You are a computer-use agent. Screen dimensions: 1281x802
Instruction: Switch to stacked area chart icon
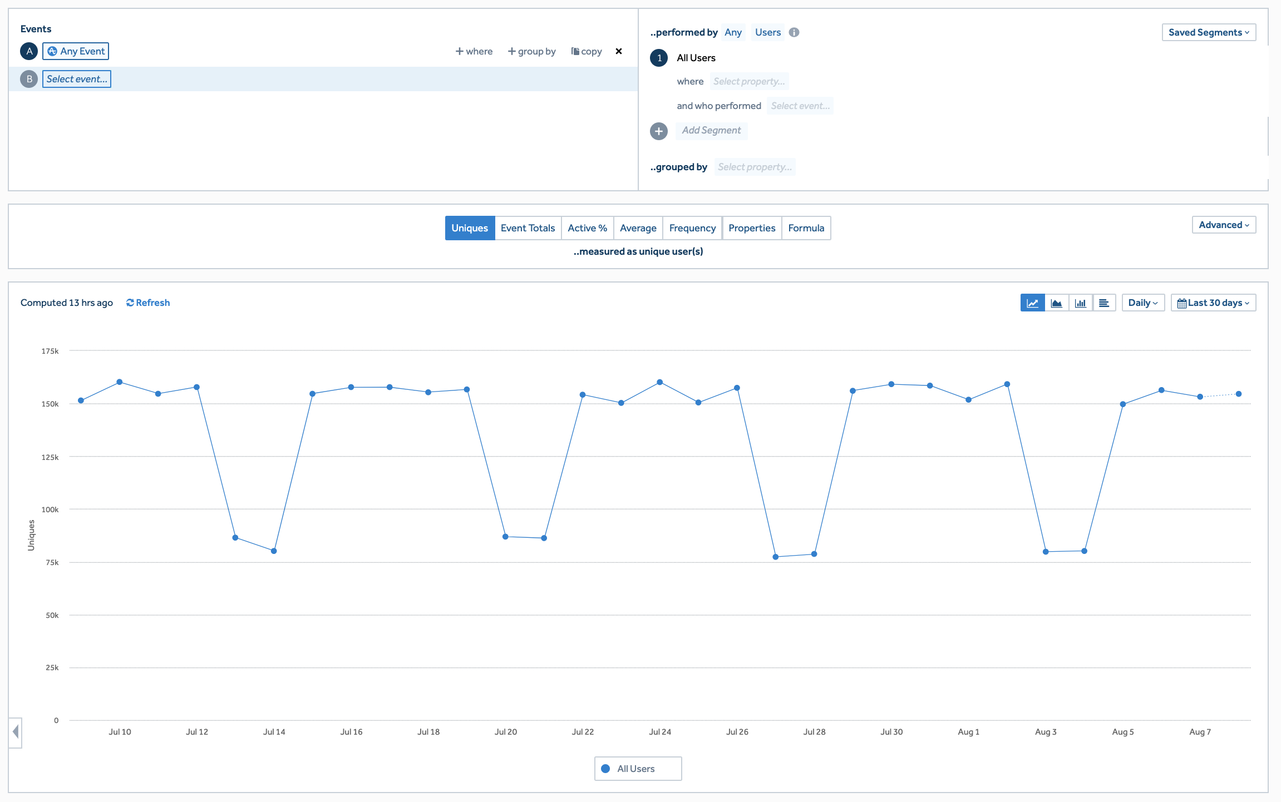1056,303
